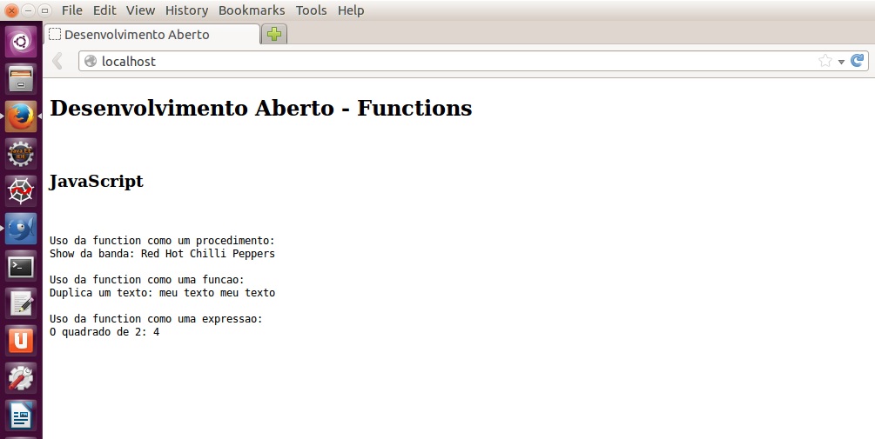Launch Ubuntu Software Center from the dock
Image resolution: width=875 pixels, height=439 pixels.
(21, 341)
